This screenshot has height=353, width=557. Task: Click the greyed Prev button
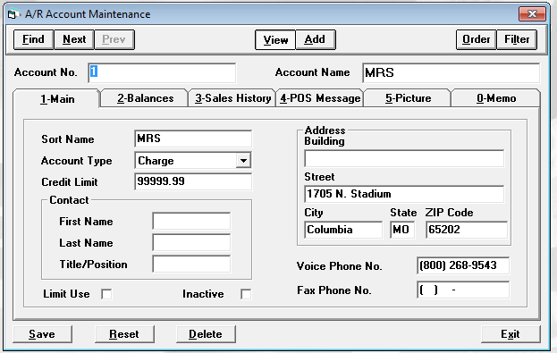[114, 39]
